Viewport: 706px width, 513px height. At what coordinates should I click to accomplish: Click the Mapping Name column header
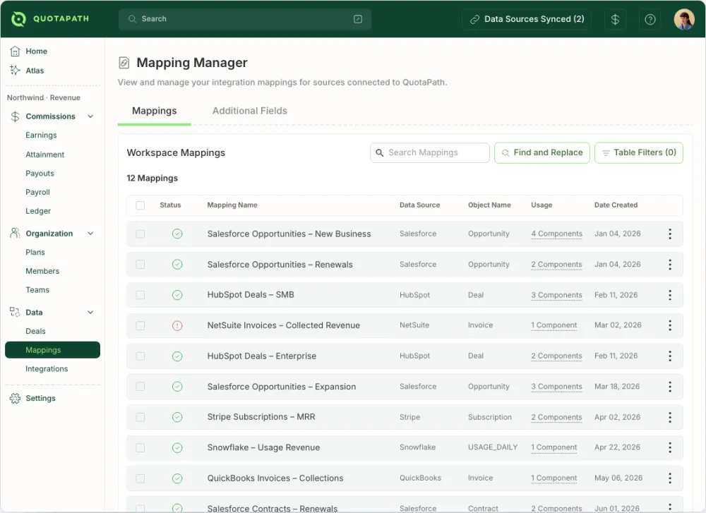click(232, 205)
